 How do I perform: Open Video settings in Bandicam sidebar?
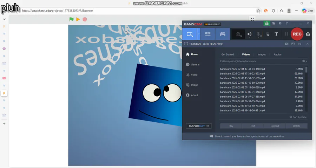(x=192, y=75)
